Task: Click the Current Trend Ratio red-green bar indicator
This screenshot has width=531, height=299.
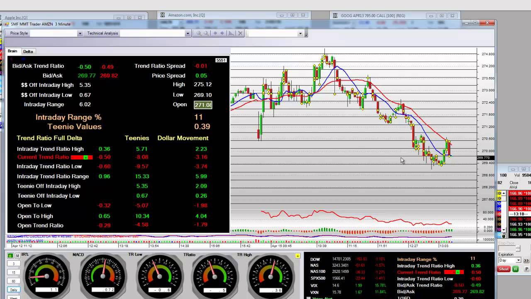Action: [x=82, y=157]
